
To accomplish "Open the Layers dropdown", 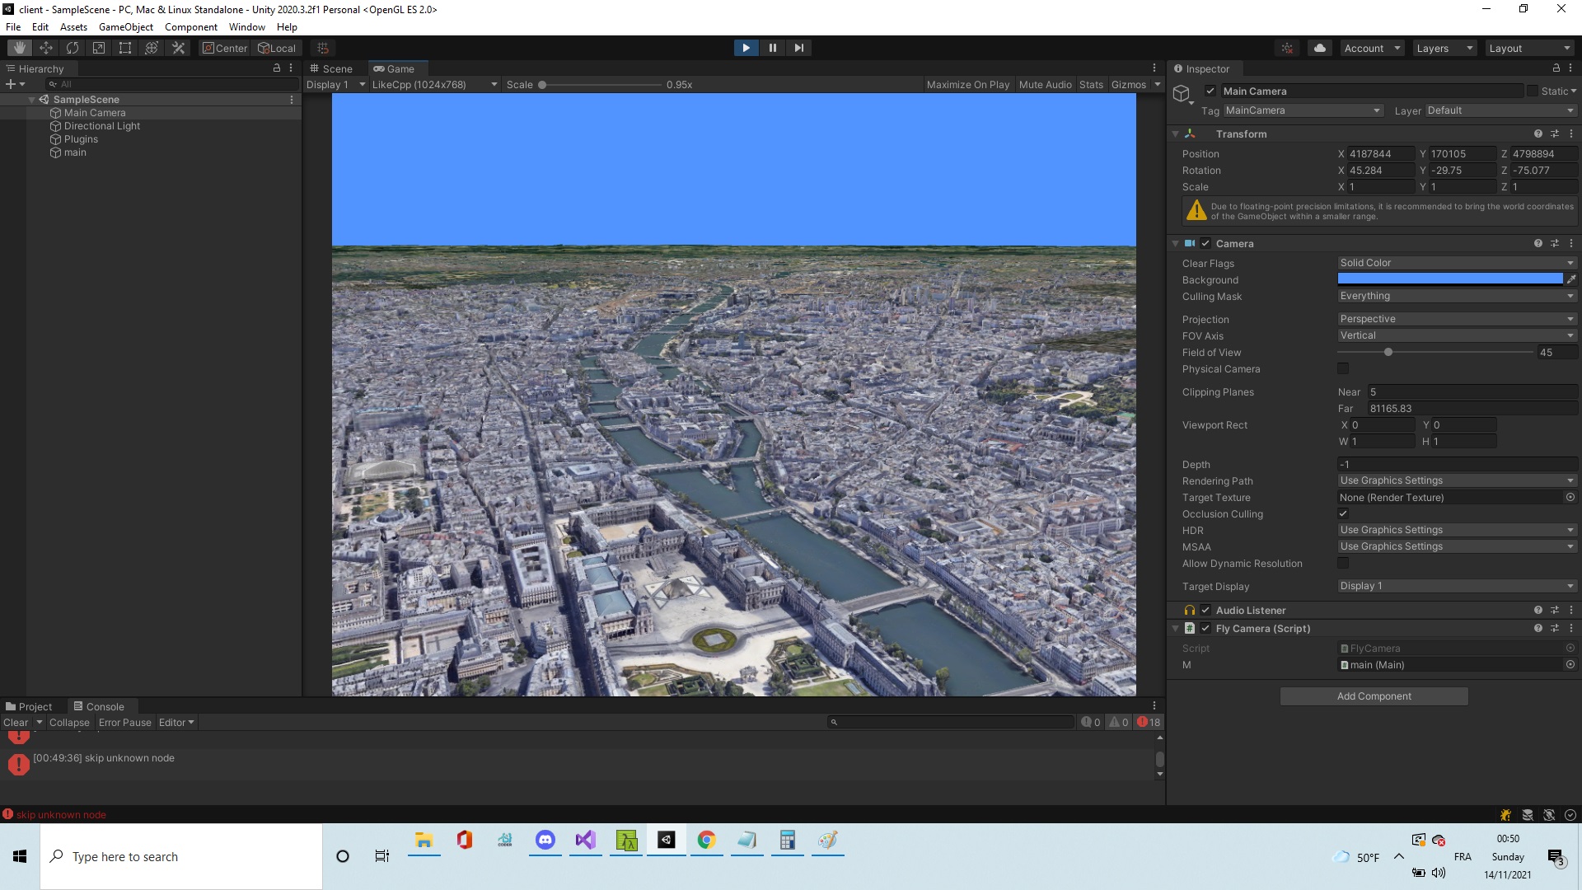I will coord(1444,48).
